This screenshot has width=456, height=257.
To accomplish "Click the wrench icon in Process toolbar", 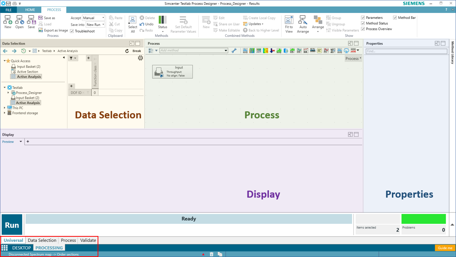I will point(234,51).
